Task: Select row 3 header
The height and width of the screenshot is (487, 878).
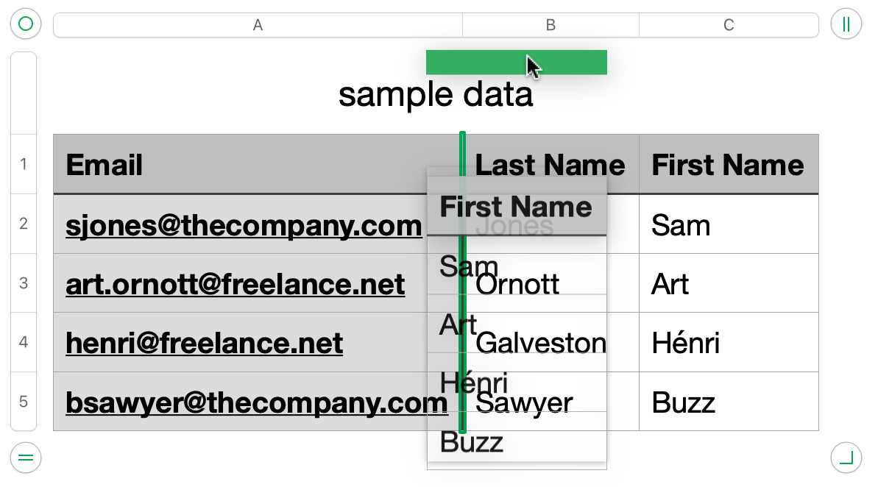Action: (x=24, y=283)
